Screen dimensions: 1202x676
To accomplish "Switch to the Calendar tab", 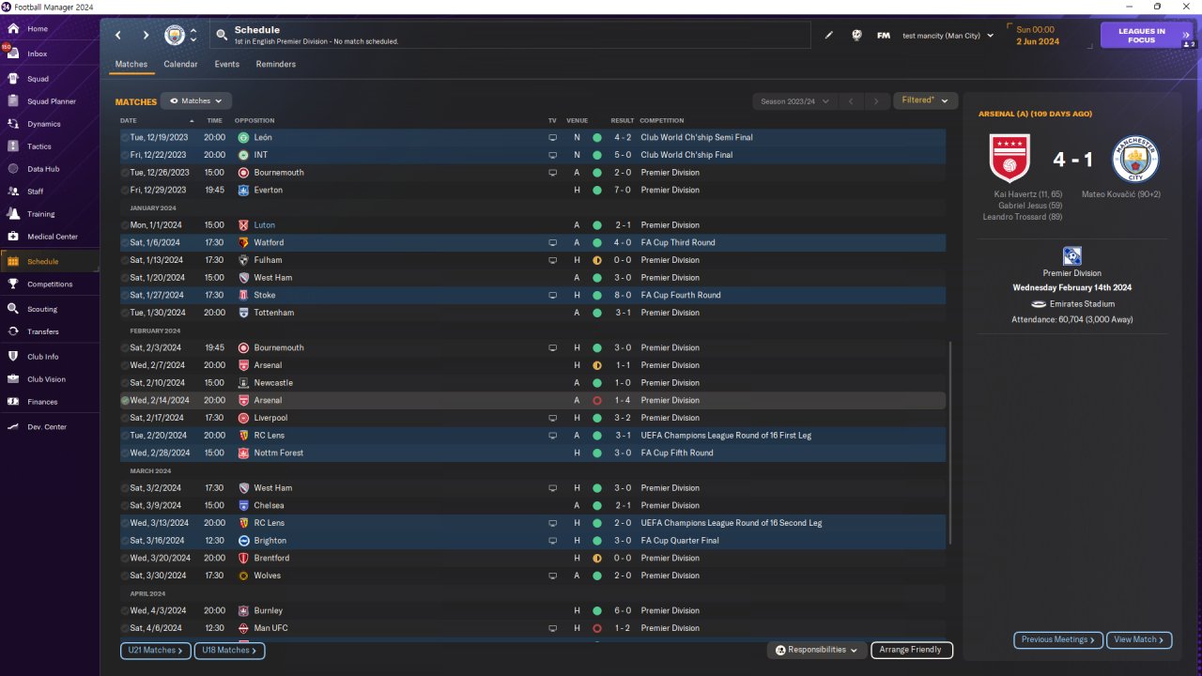I will (x=180, y=65).
